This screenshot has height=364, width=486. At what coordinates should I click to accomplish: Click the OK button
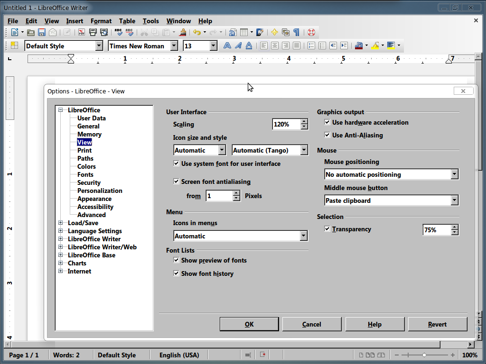[x=249, y=324]
